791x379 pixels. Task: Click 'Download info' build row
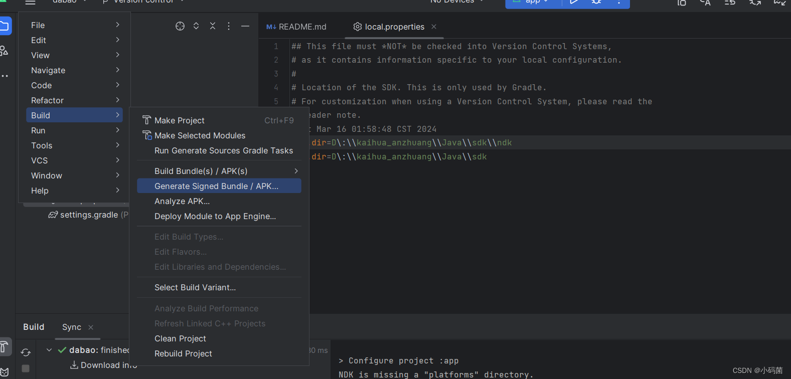pos(108,365)
